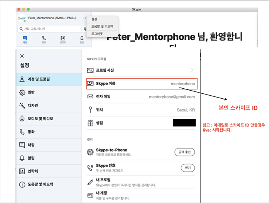Viewport: 270px width, 204px height.
Task: Click the search field for people, groups, messages
Action: coord(50,29)
